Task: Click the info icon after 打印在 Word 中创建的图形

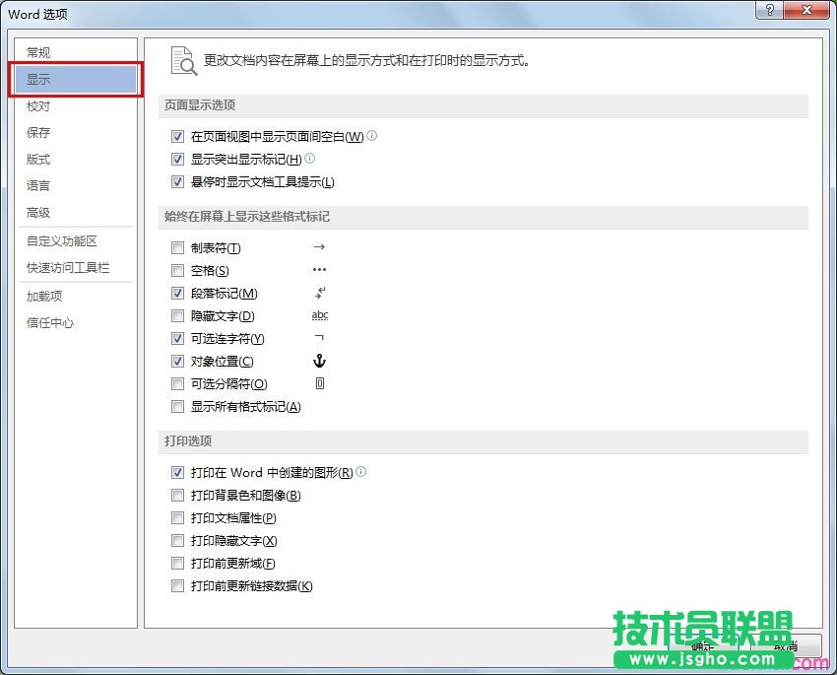Action: 361,472
